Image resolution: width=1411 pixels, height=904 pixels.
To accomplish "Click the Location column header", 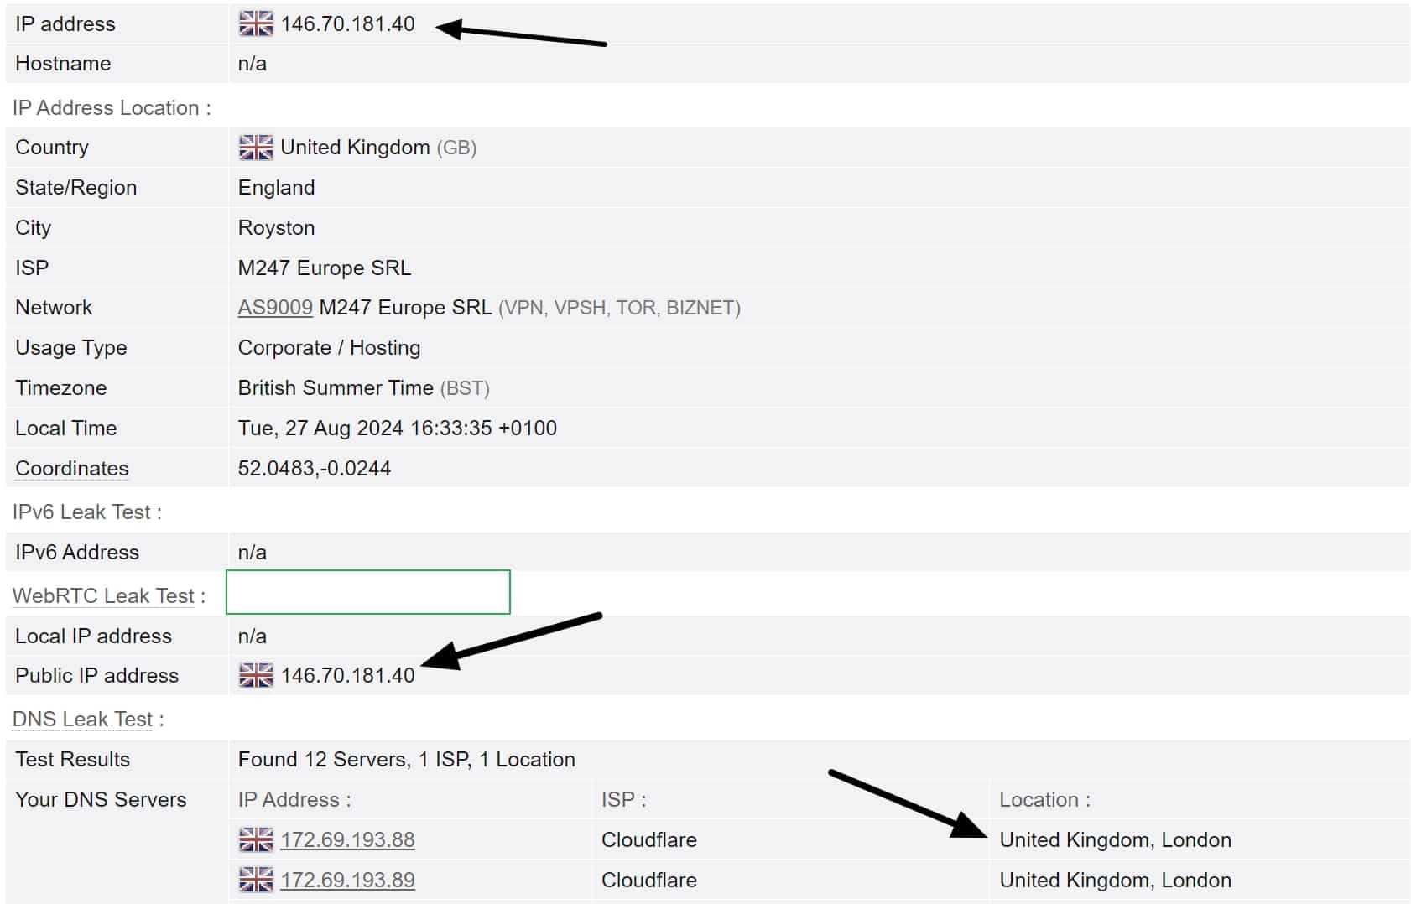I will click(1045, 800).
